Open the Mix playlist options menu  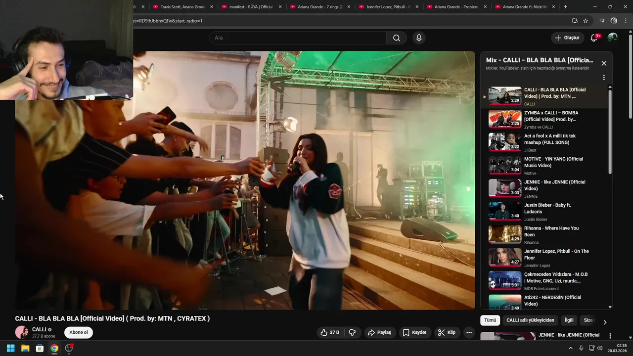click(604, 78)
